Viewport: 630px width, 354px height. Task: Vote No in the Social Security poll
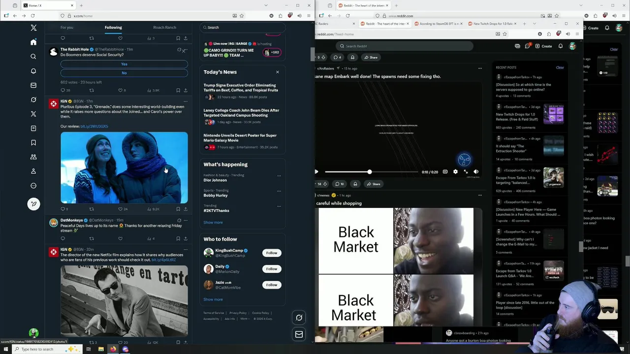(x=124, y=73)
